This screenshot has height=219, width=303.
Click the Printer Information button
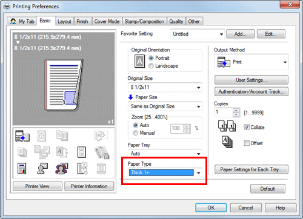(x=89, y=186)
